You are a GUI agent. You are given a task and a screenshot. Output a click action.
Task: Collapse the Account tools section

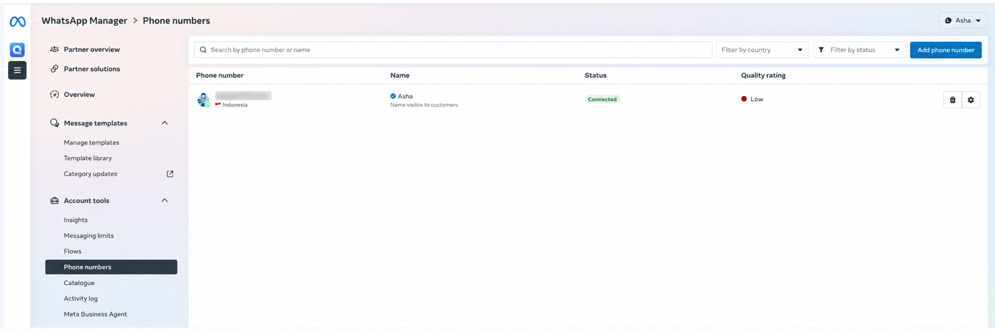(x=165, y=200)
